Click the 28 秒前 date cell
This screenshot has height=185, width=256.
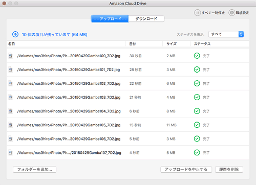(x=136, y=70)
